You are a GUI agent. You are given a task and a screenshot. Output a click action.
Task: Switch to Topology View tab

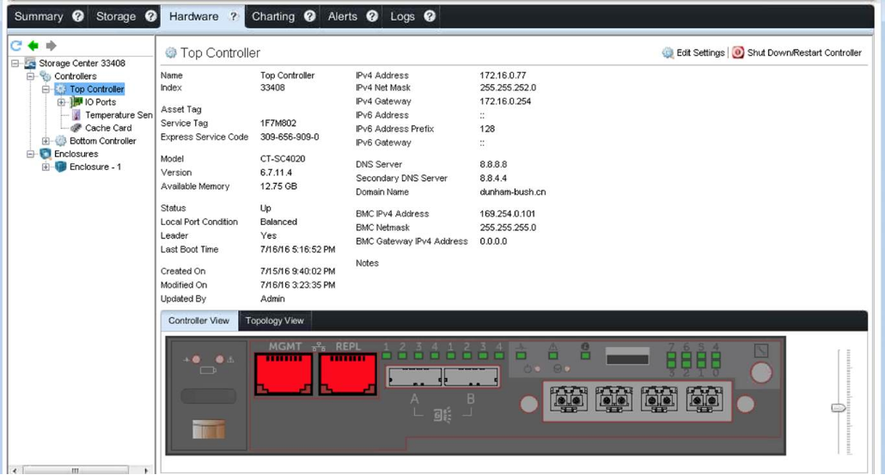(x=274, y=320)
